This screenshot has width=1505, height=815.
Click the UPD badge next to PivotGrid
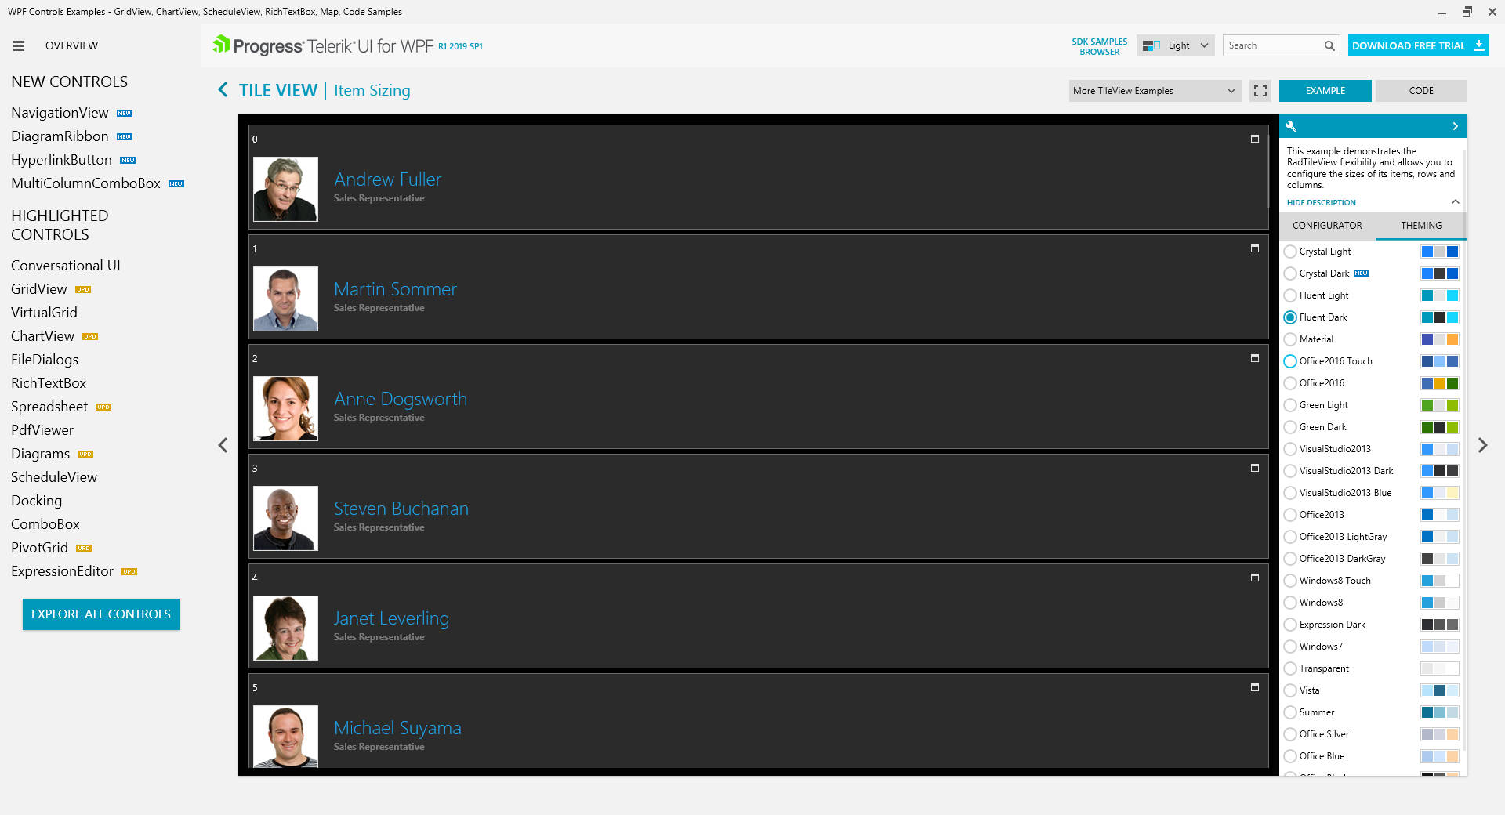84,549
